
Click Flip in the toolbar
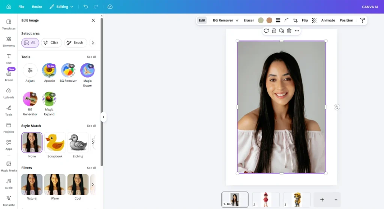(x=305, y=20)
